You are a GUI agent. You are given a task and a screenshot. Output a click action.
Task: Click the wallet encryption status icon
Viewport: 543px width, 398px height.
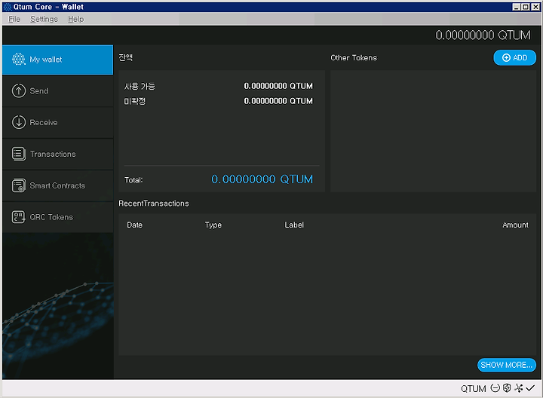pyautogui.click(x=495, y=388)
